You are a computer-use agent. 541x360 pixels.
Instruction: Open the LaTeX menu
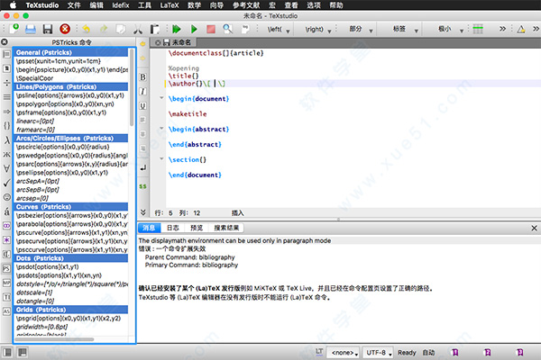click(170, 5)
